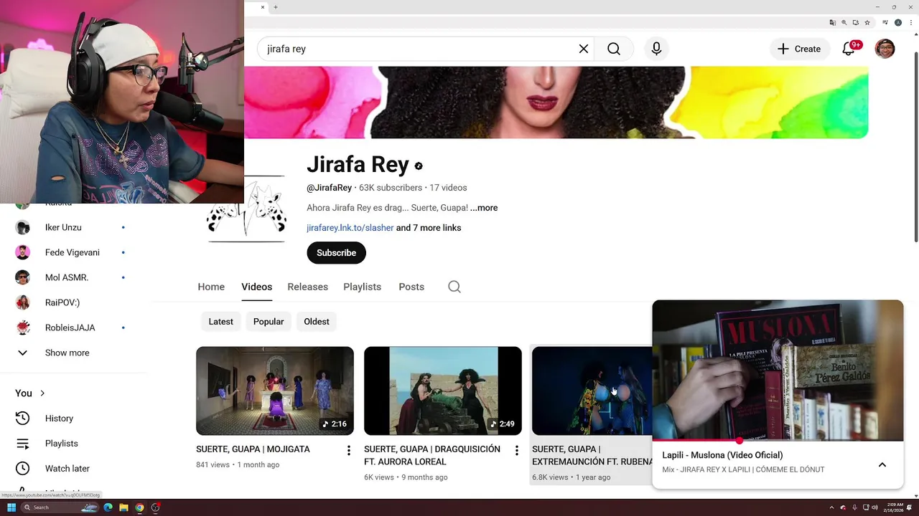Click the Muslona miniplayer video

pyautogui.click(x=778, y=370)
